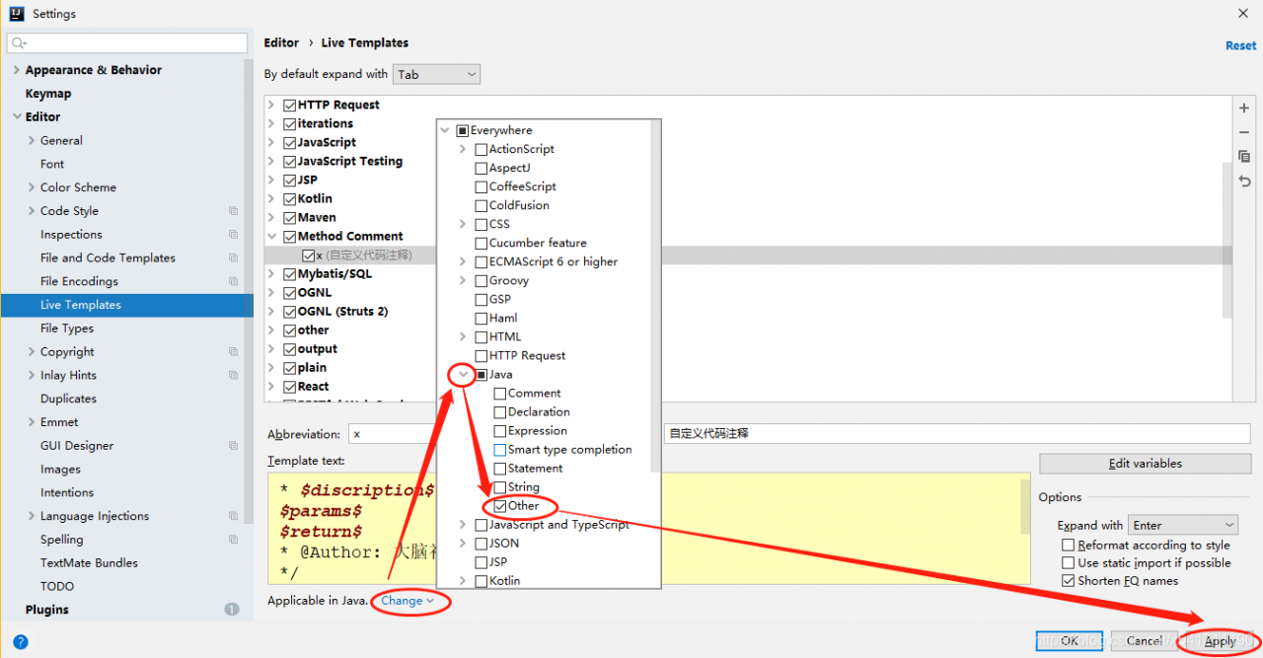Click the project-level icon beside Spelling

click(x=233, y=540)
